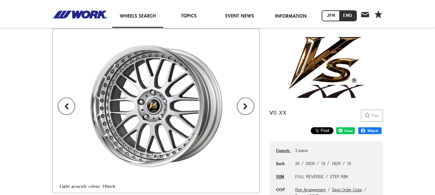The height and width of the screenshot is (195, 435).
Task: Add VS XX to favorites
Action: pos(372,116)
